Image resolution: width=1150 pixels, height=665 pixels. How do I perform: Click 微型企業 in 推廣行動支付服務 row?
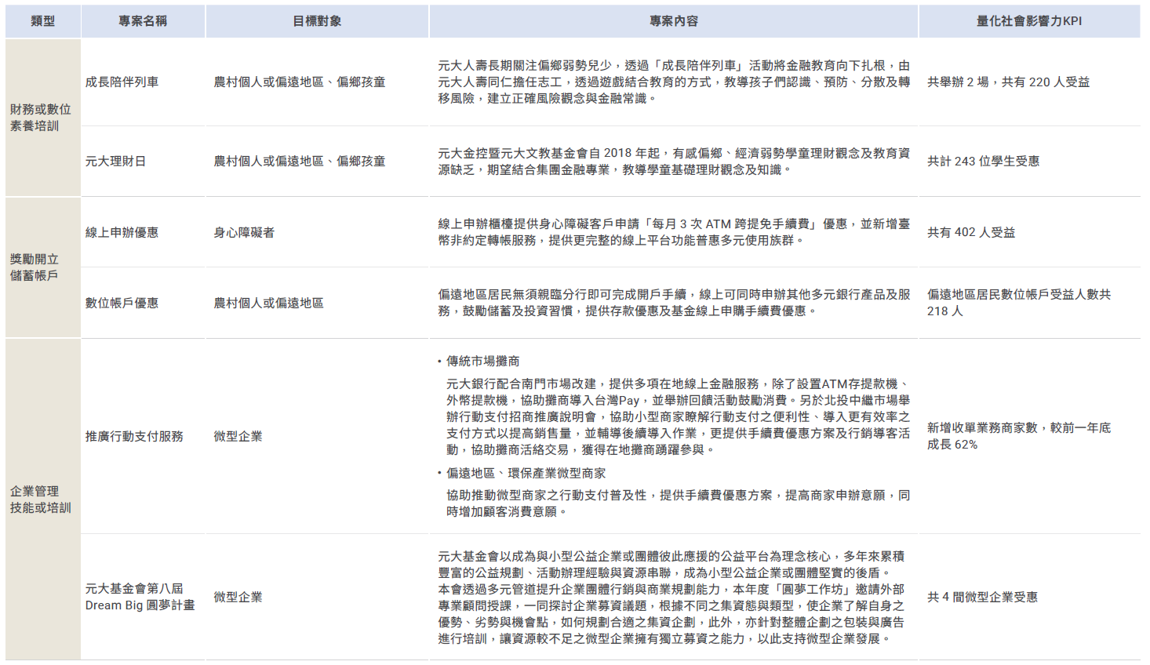point(238,436)
